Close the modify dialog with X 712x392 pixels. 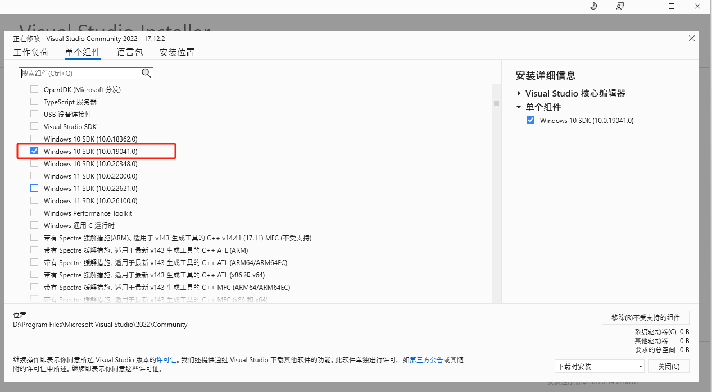[691, 38]
